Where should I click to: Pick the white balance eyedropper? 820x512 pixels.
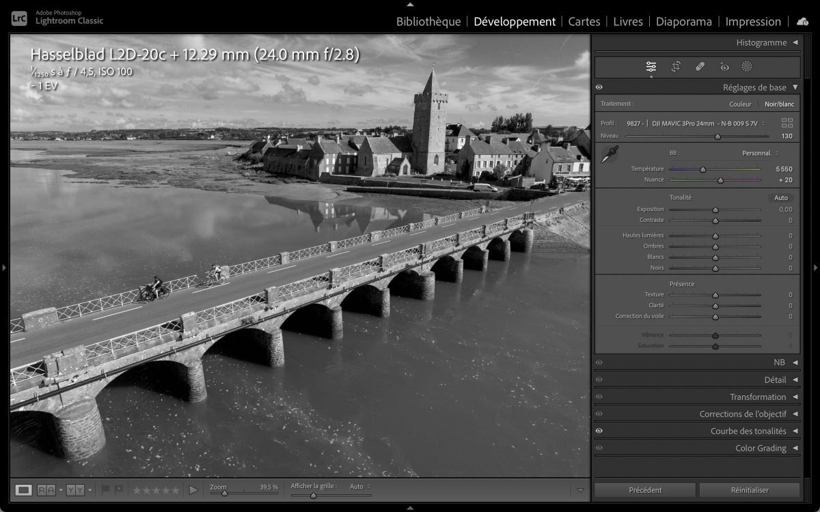609,155
